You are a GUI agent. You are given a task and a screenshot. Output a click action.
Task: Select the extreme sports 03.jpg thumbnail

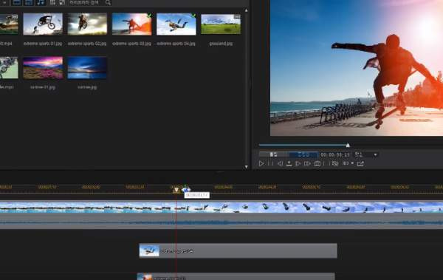pos(131,24)
